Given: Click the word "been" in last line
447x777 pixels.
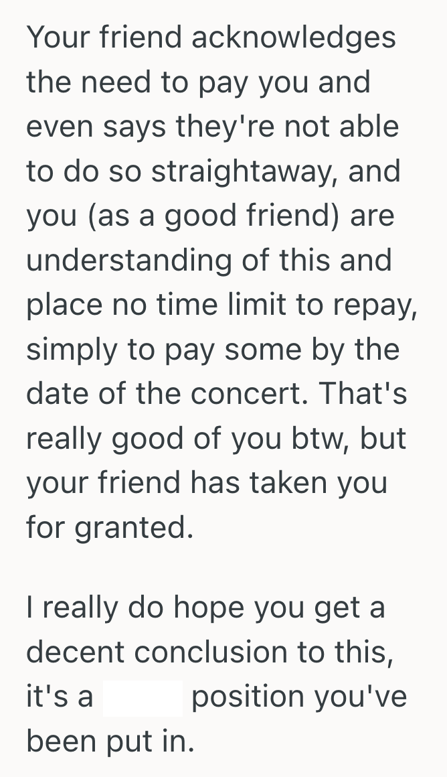Looking at the screenshot, I should (x=57, y=741).
